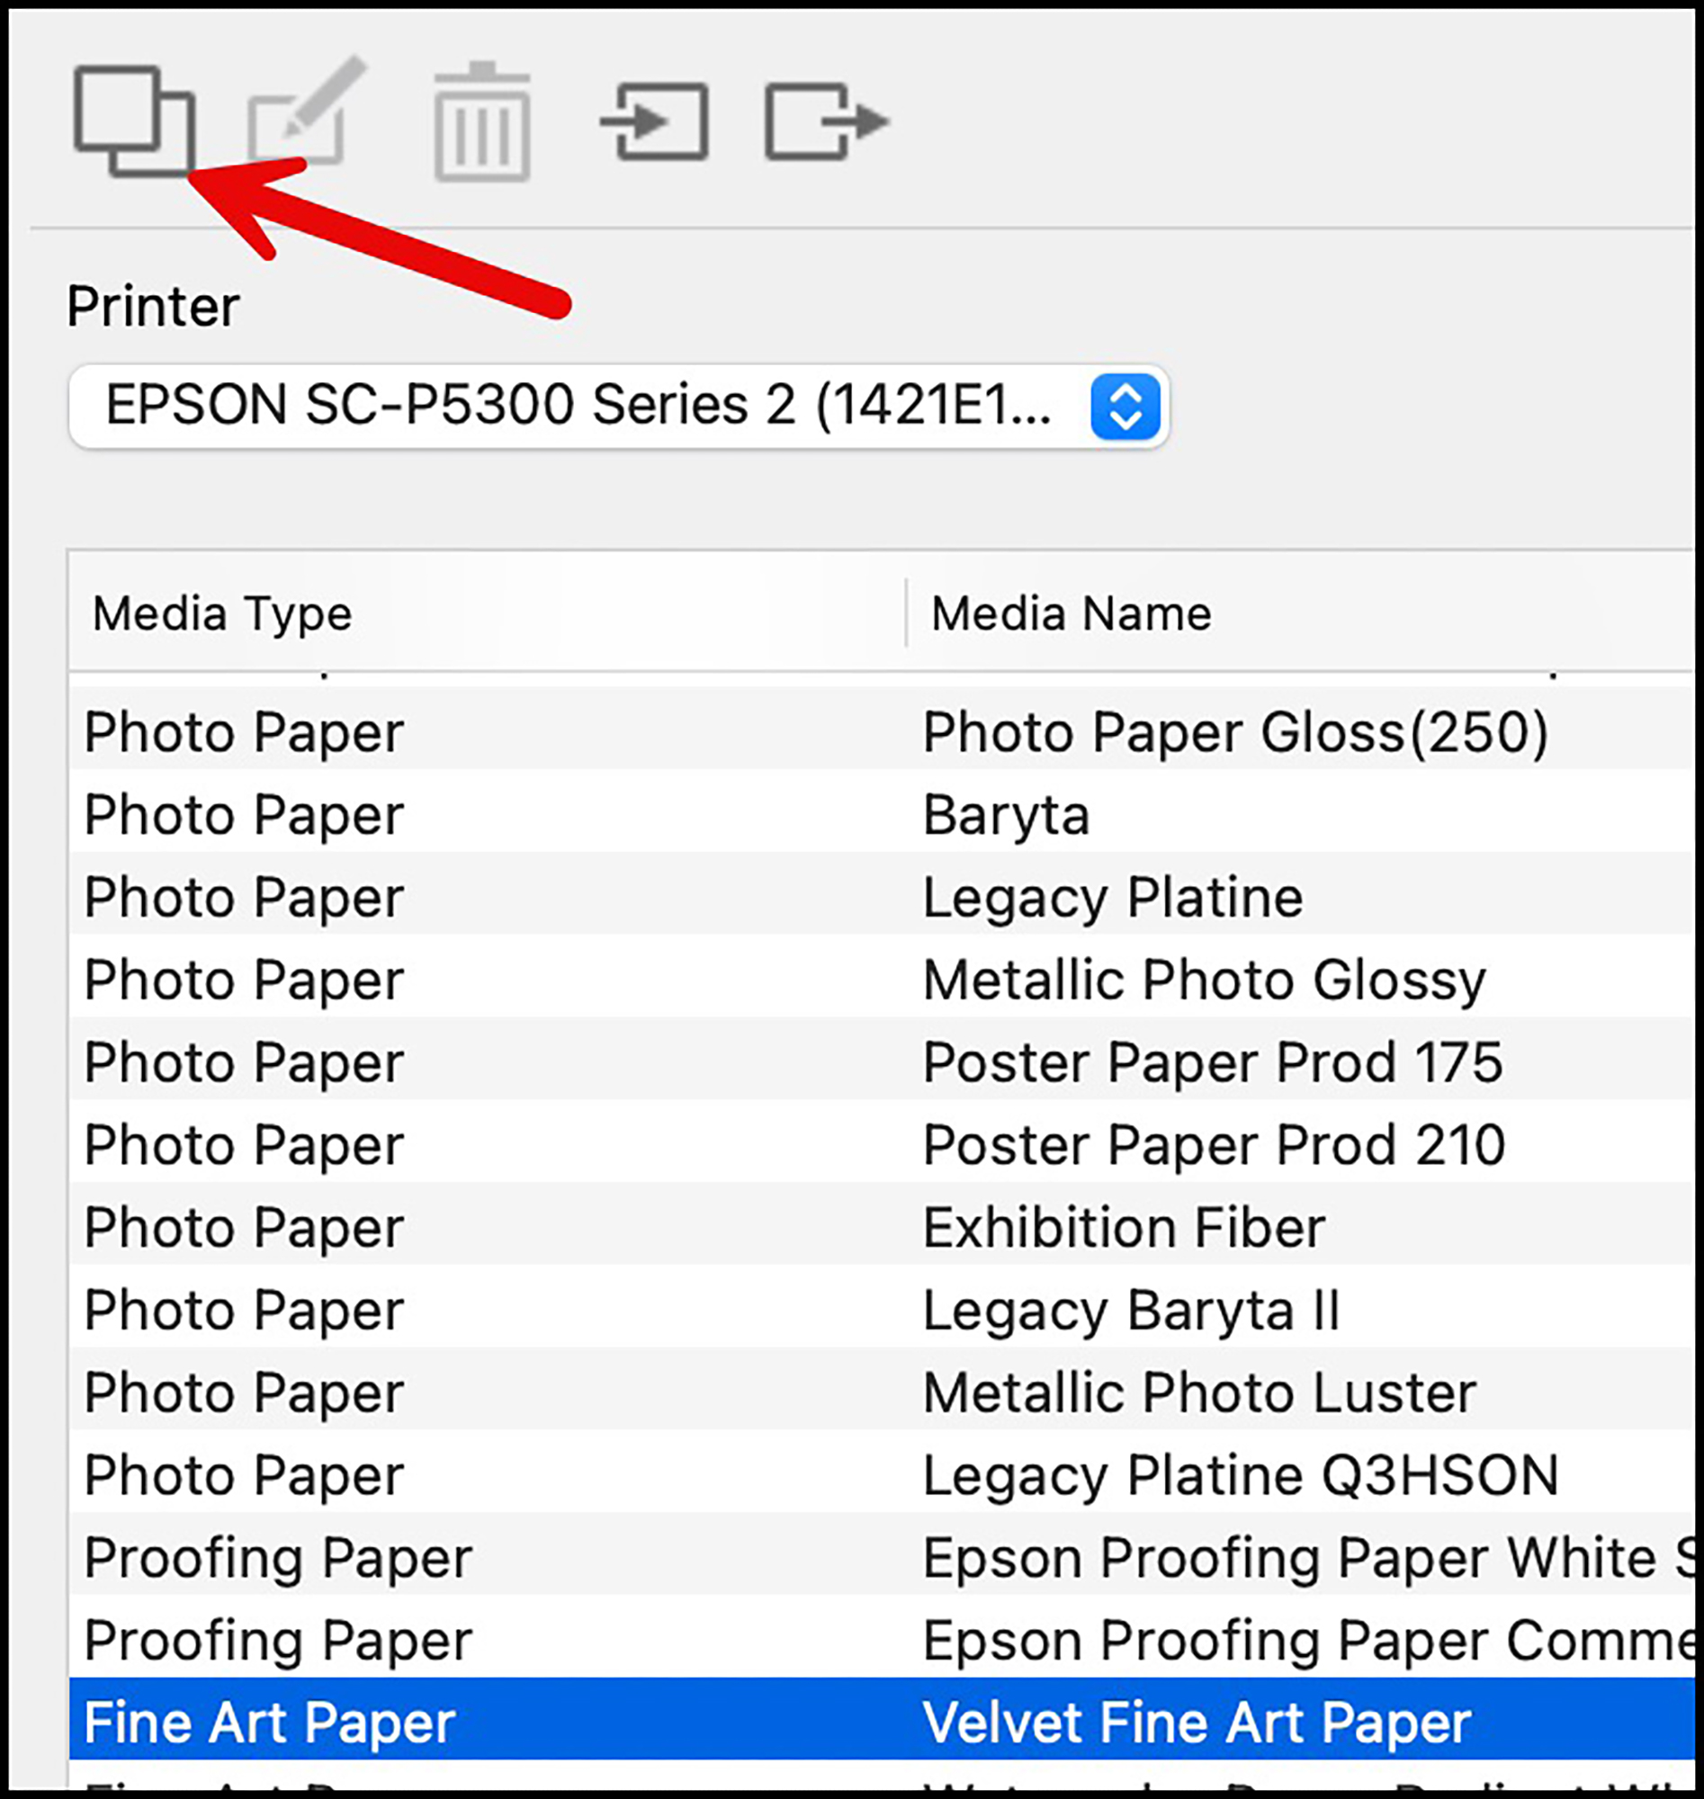Select Poster Paper Prod 210
The image size is (1704, 1799).
pos(882,1145)
